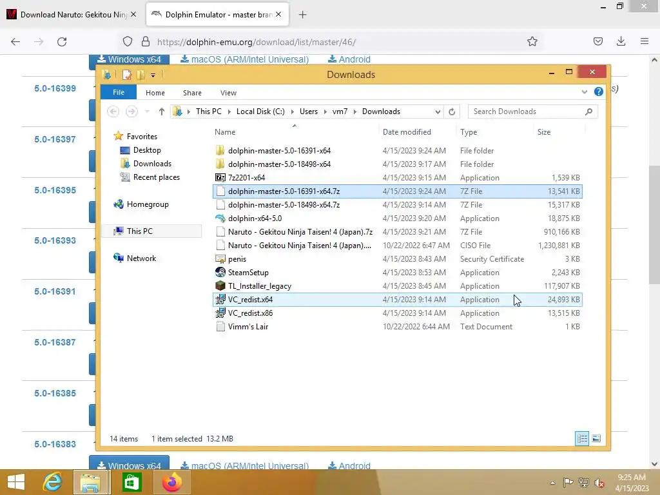Go up one folder level in Explorer
This screenshot has height=495, width=660.
click(161, 112)
